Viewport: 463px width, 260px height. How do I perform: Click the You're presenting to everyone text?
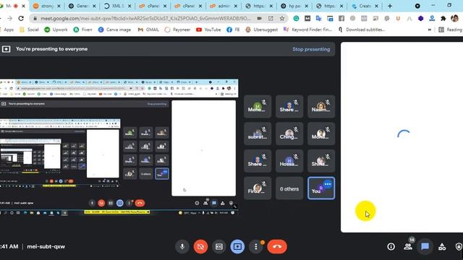click(x=51, y=49)
